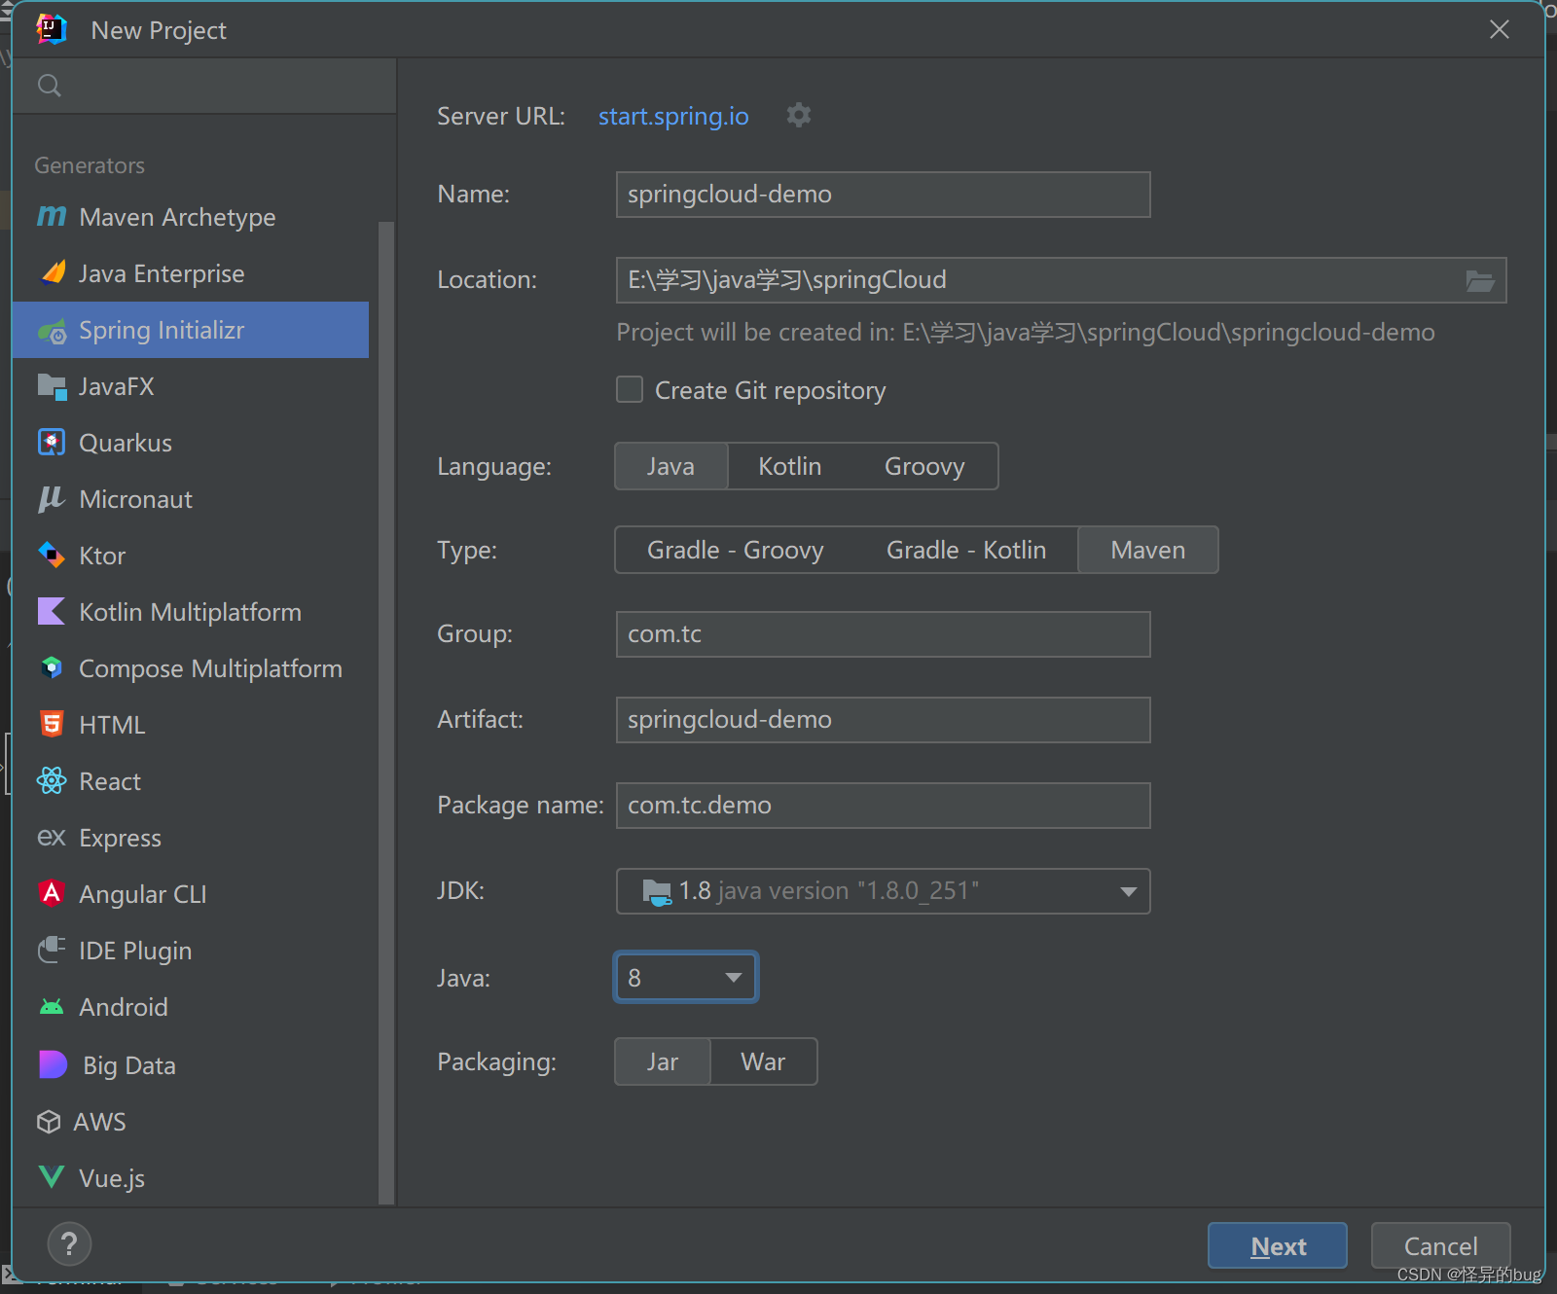
Task: Click the IDE Plugin plug icon
Action: click(x=52, y=950)
